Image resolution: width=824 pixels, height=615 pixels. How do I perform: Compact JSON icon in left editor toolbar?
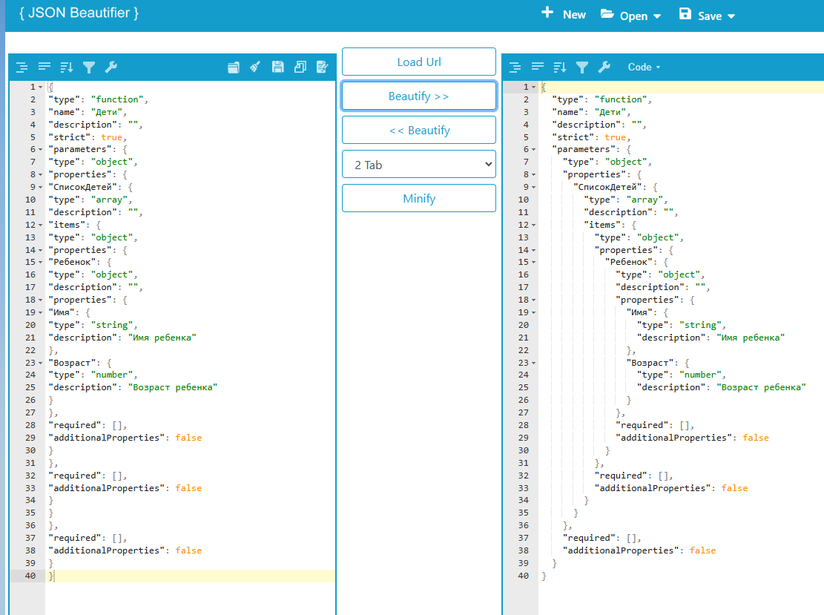click(x=45, y=67)
